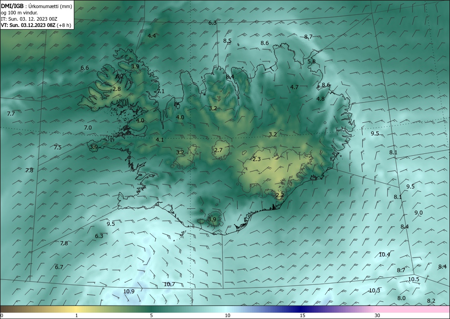
Task: Click the '1' tick on the color scale
Action: [x=76, y=316]
